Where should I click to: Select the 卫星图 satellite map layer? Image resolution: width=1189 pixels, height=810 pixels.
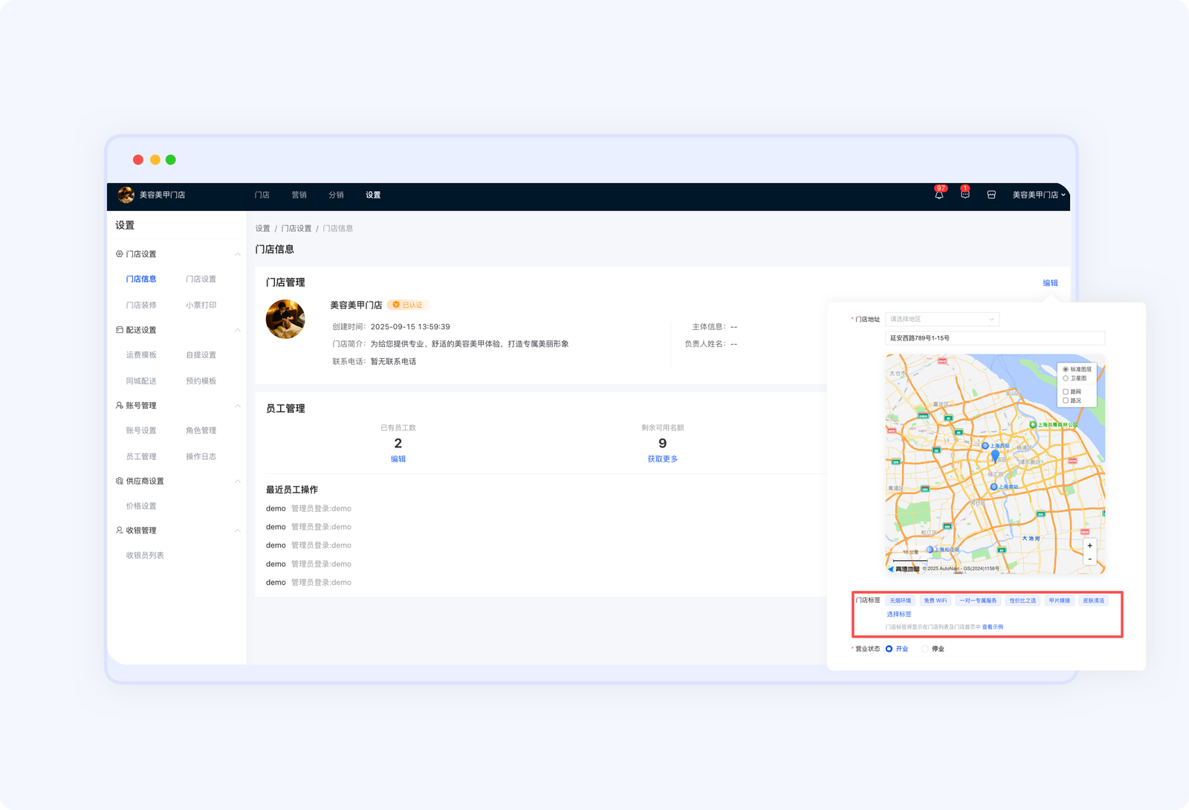tap(1066, 378)
